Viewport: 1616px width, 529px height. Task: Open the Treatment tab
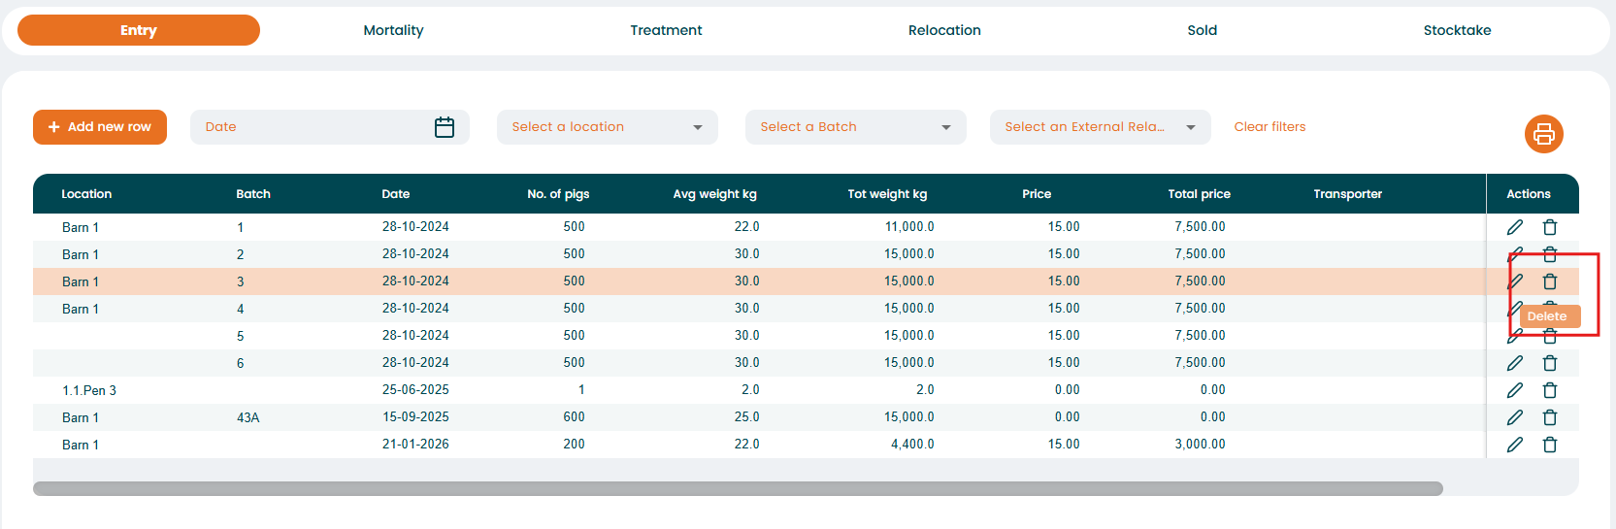[x=666, y=30]
